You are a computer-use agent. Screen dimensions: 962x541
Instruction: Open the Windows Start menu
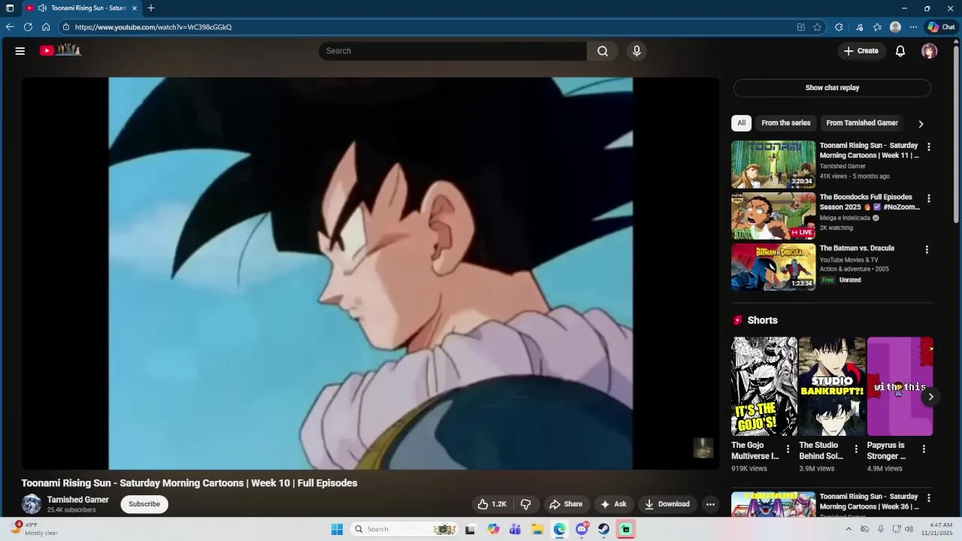(x=337, y=529)
